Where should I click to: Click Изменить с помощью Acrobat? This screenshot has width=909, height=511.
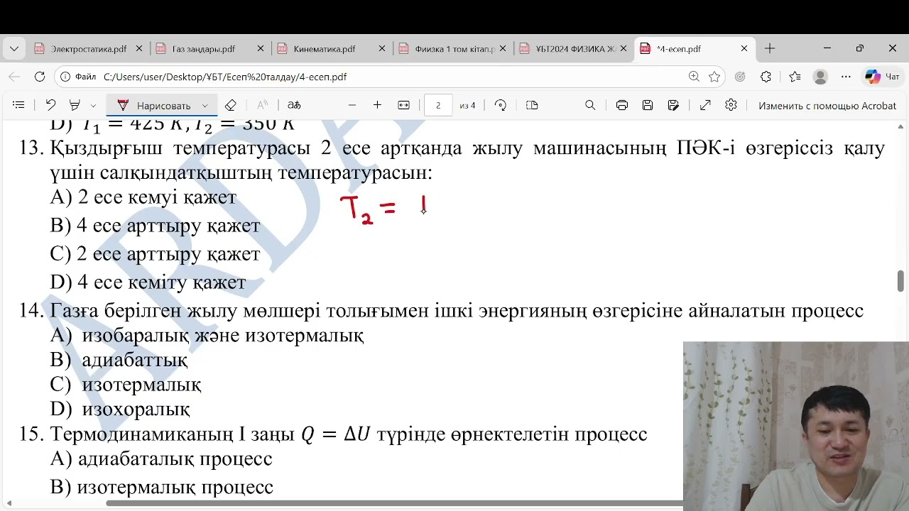coord(827,105)
